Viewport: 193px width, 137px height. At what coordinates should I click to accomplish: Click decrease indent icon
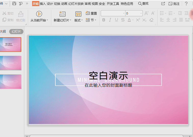(x=180, y=13)
